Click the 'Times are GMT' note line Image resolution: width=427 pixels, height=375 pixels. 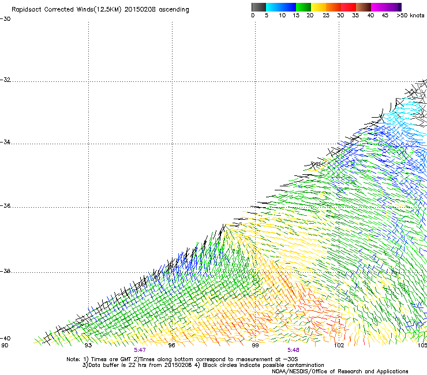[182, 359]
